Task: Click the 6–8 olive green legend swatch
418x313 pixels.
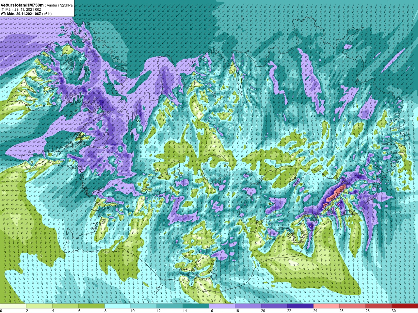Action: pos(91,306)
